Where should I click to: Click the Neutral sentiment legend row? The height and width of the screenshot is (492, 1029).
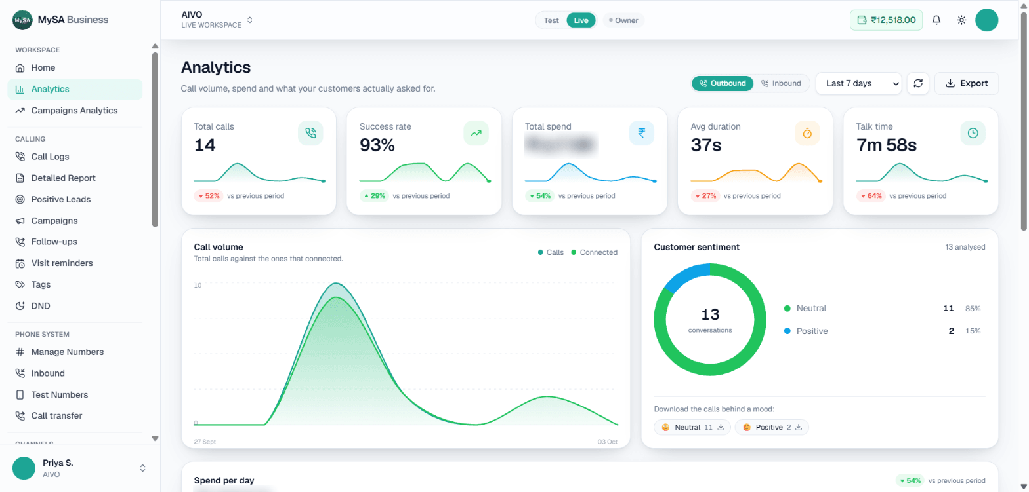(x=882, y=308)
